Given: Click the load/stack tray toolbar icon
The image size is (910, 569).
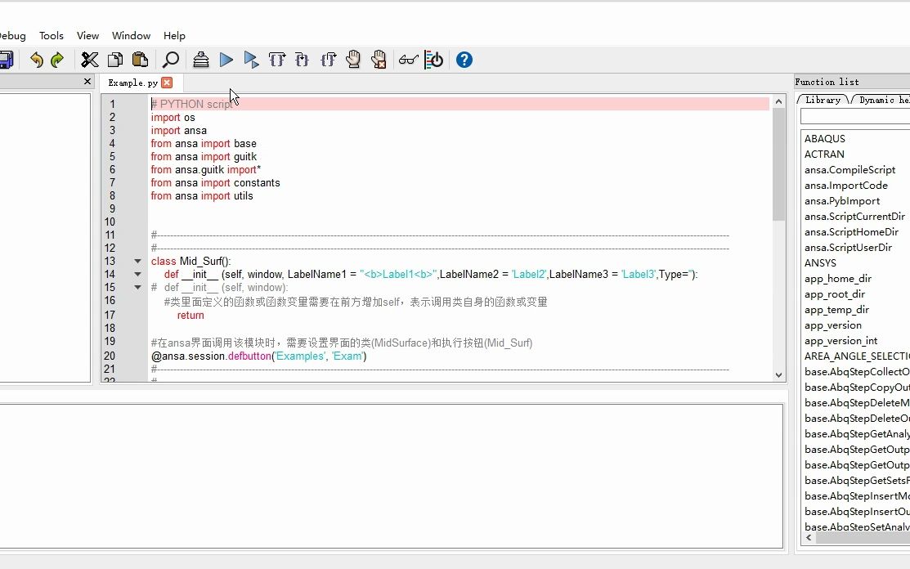Looking at the screenshot, I should [x=201, y=60].
